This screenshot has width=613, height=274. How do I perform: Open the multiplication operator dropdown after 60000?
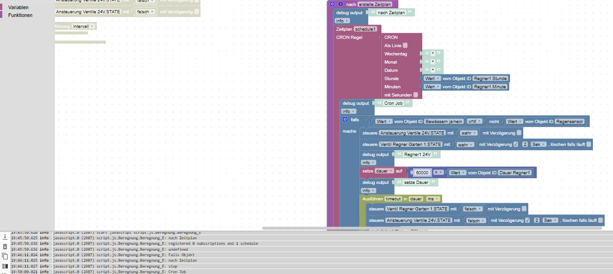pyautogui.click(x=439, y=172)
